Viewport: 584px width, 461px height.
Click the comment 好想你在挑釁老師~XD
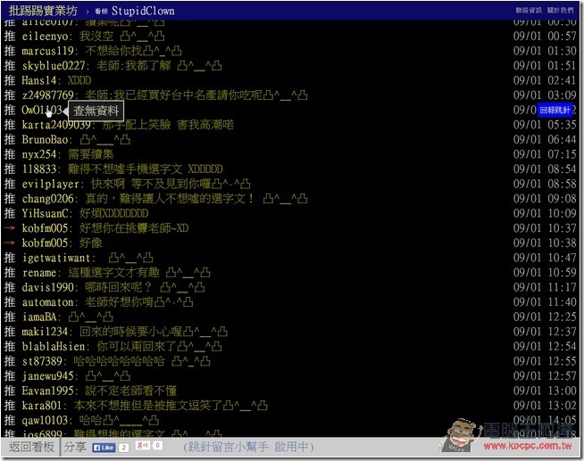click(x=134, y=228)
